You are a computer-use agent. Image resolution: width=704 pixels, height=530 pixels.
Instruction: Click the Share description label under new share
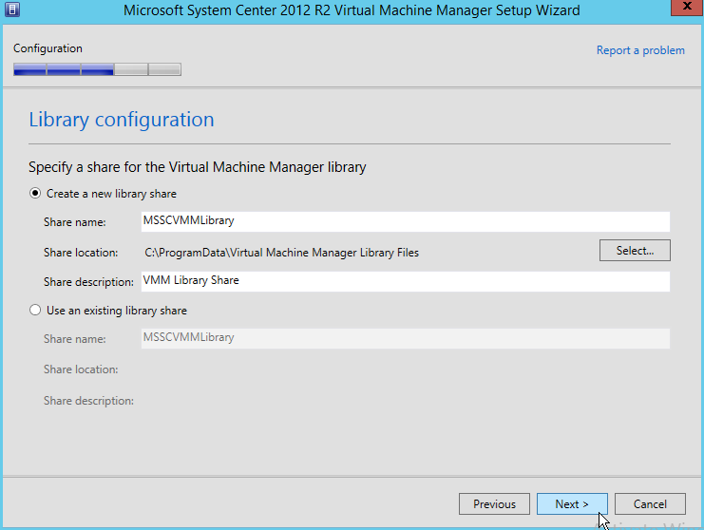(x=88, y=282)
